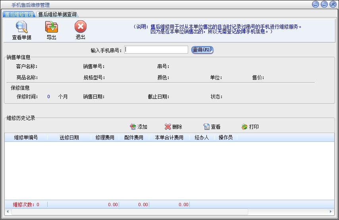Click the 本单合计费用 column header

tap(169, 138)
